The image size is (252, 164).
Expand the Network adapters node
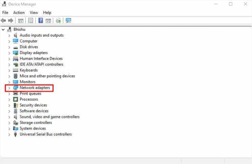point(9,88)
